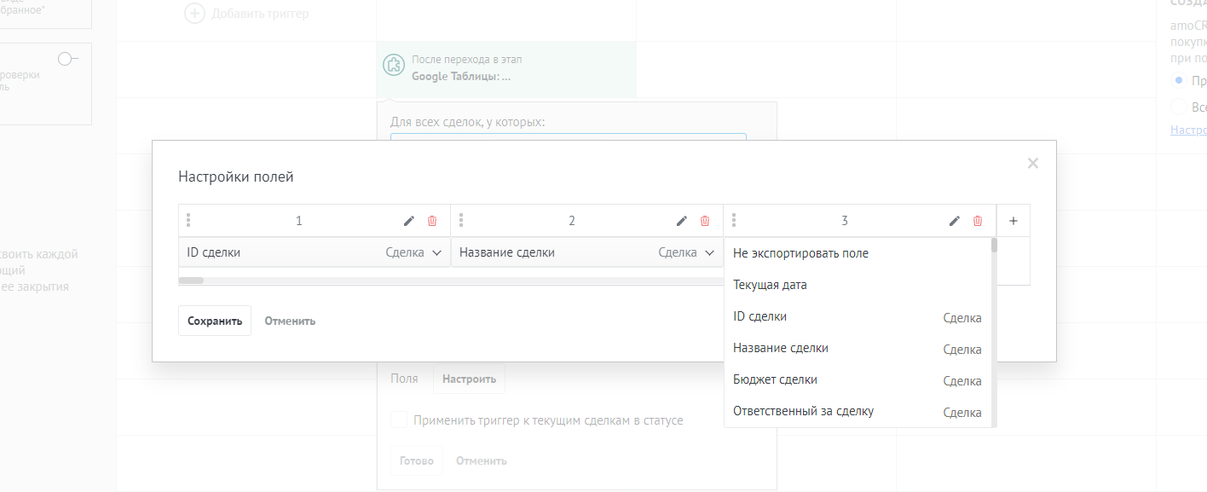Edit column 2 with the pencil icon
Viewport: 1207px width, 492px height.
[x=682, y=221]
